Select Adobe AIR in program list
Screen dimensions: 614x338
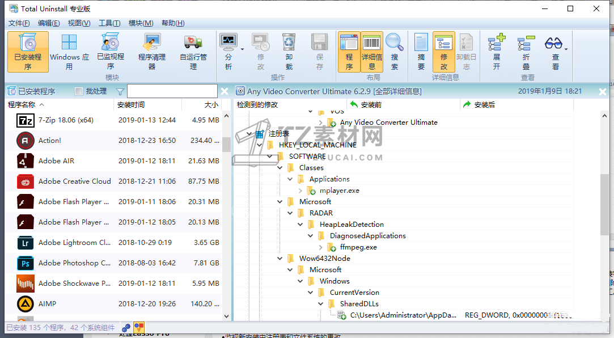coord(113,161)
